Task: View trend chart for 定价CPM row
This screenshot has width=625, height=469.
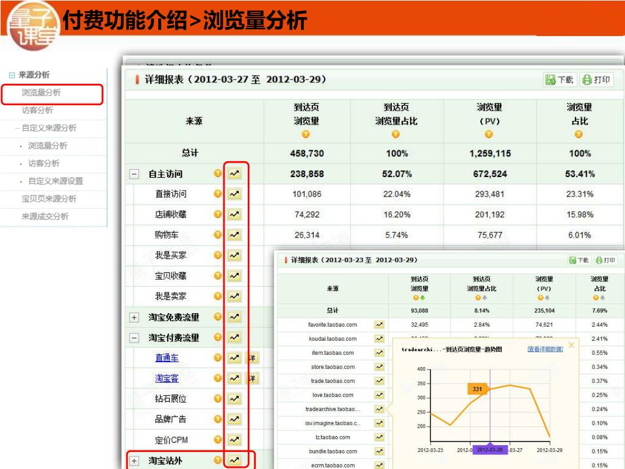Action: 234,440
